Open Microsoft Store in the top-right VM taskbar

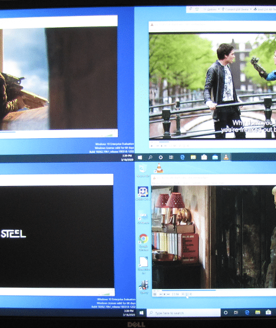[x=204, y=157]
